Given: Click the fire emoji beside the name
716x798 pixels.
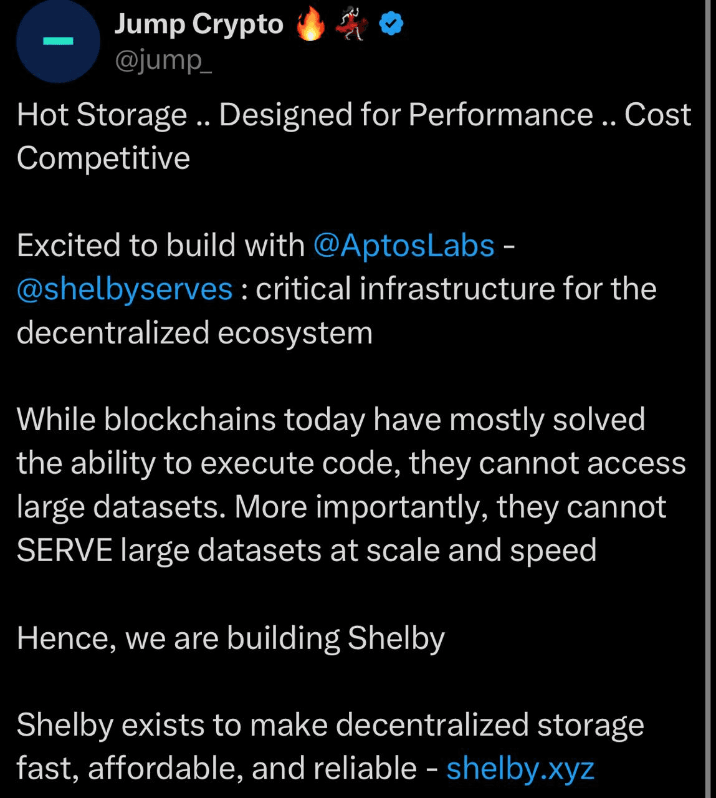Looking at the screenshot, I should pos(310,26).
